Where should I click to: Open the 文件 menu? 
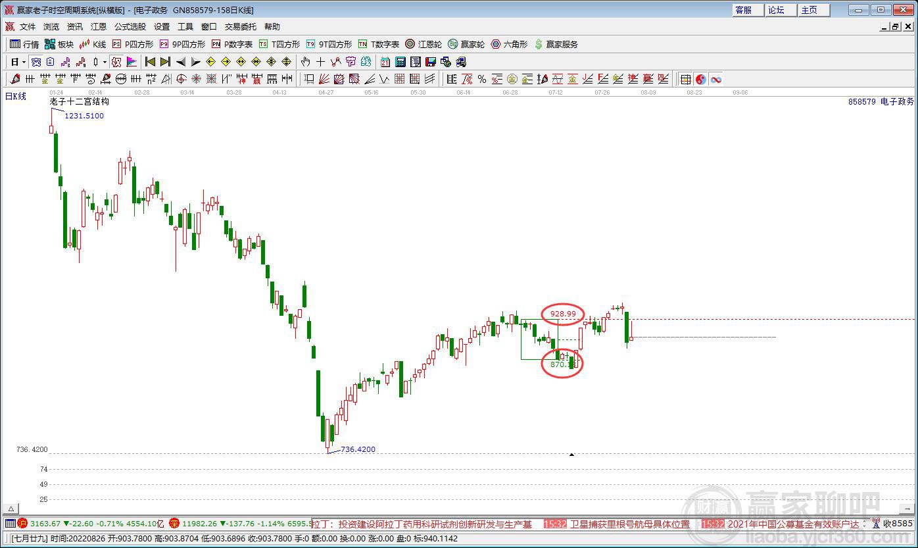[x=28, y=26]
